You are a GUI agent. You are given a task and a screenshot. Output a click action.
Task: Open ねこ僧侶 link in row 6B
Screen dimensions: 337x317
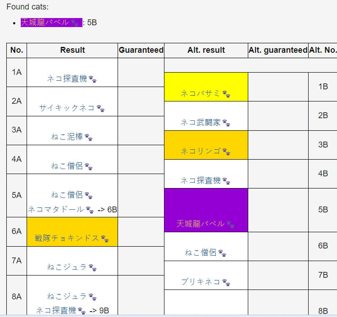coord(200,253)
